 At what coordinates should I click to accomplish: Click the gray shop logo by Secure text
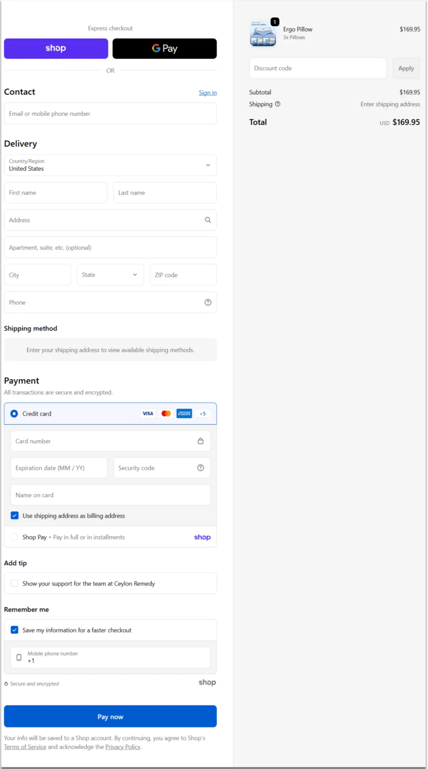207,683
